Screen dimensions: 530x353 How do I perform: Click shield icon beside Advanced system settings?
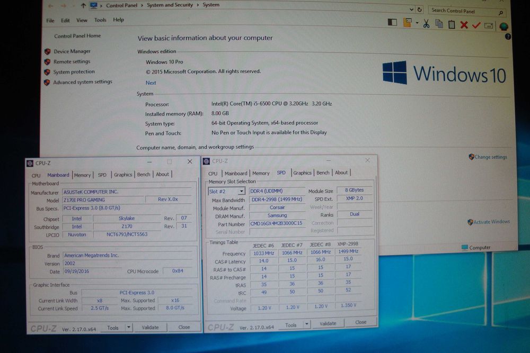tap(47, 82)
